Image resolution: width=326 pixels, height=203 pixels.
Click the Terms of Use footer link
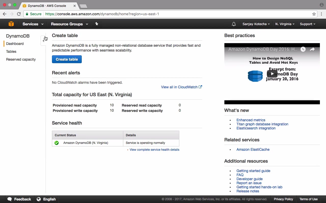click(x=308, y=199)
